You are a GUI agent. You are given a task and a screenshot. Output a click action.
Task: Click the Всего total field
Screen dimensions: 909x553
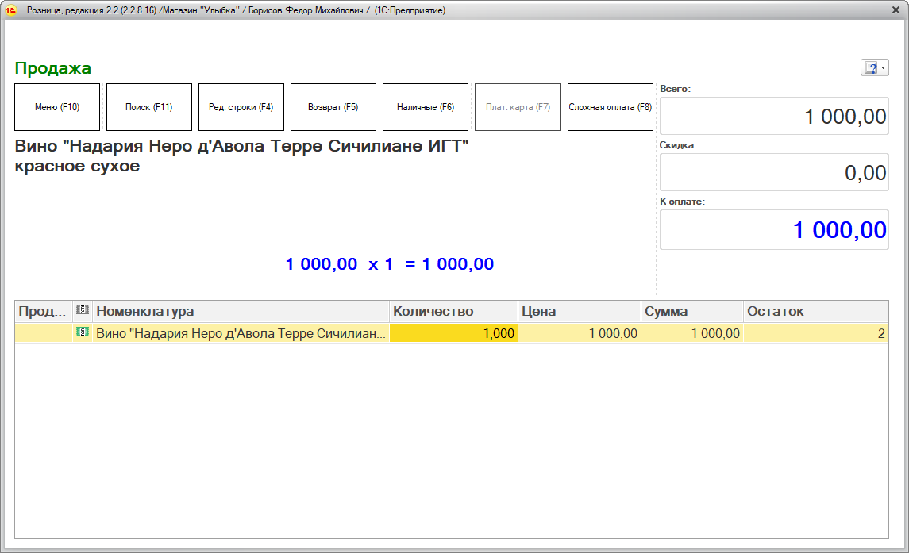click(x=774, y=116)
